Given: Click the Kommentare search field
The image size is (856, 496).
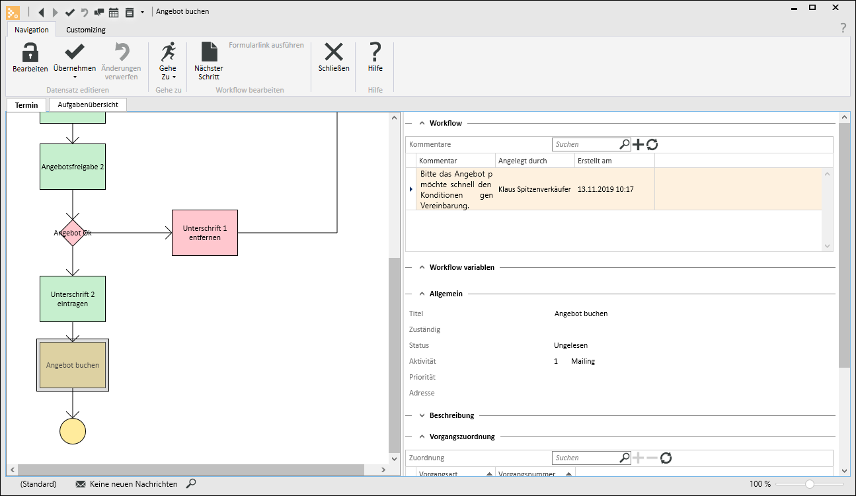Looking at the screenshot, I should point(586,144).
